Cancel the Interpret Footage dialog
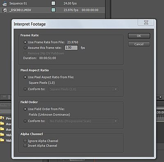This screenshot has width=164, height=162. click(x=139, y=44)
